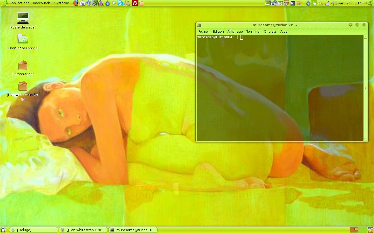The image size is (374, 233).
Task: Open the trash icon in bottom panel
Action: click(x=371, y=230)
